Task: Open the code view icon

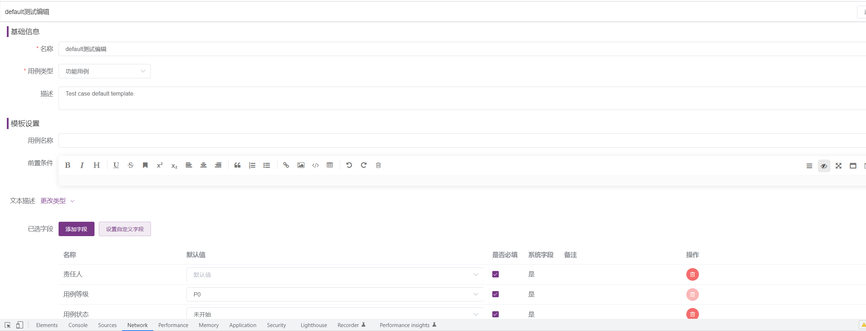Action: pos(315,165)
